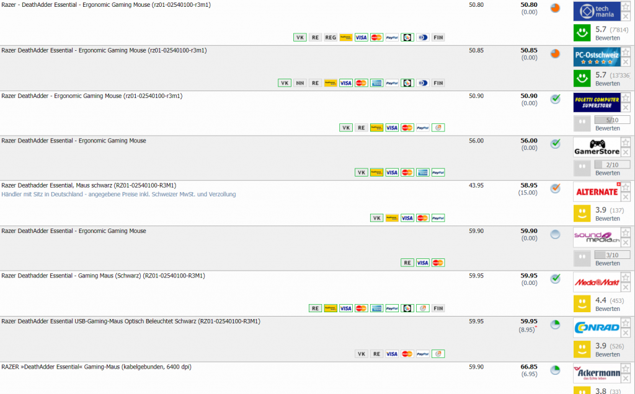Image resolution: width=635 pixels, height=394 pixels.
Task: Mark GamerStore as favorite with the star
Action: click(x=626, y=142)
